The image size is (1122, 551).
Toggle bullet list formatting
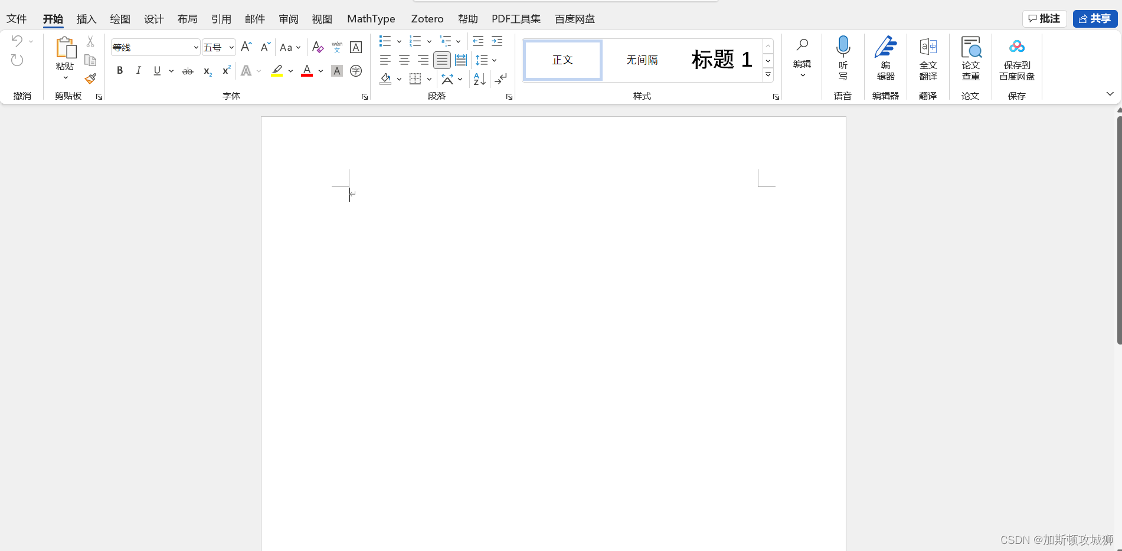[385, 41]
